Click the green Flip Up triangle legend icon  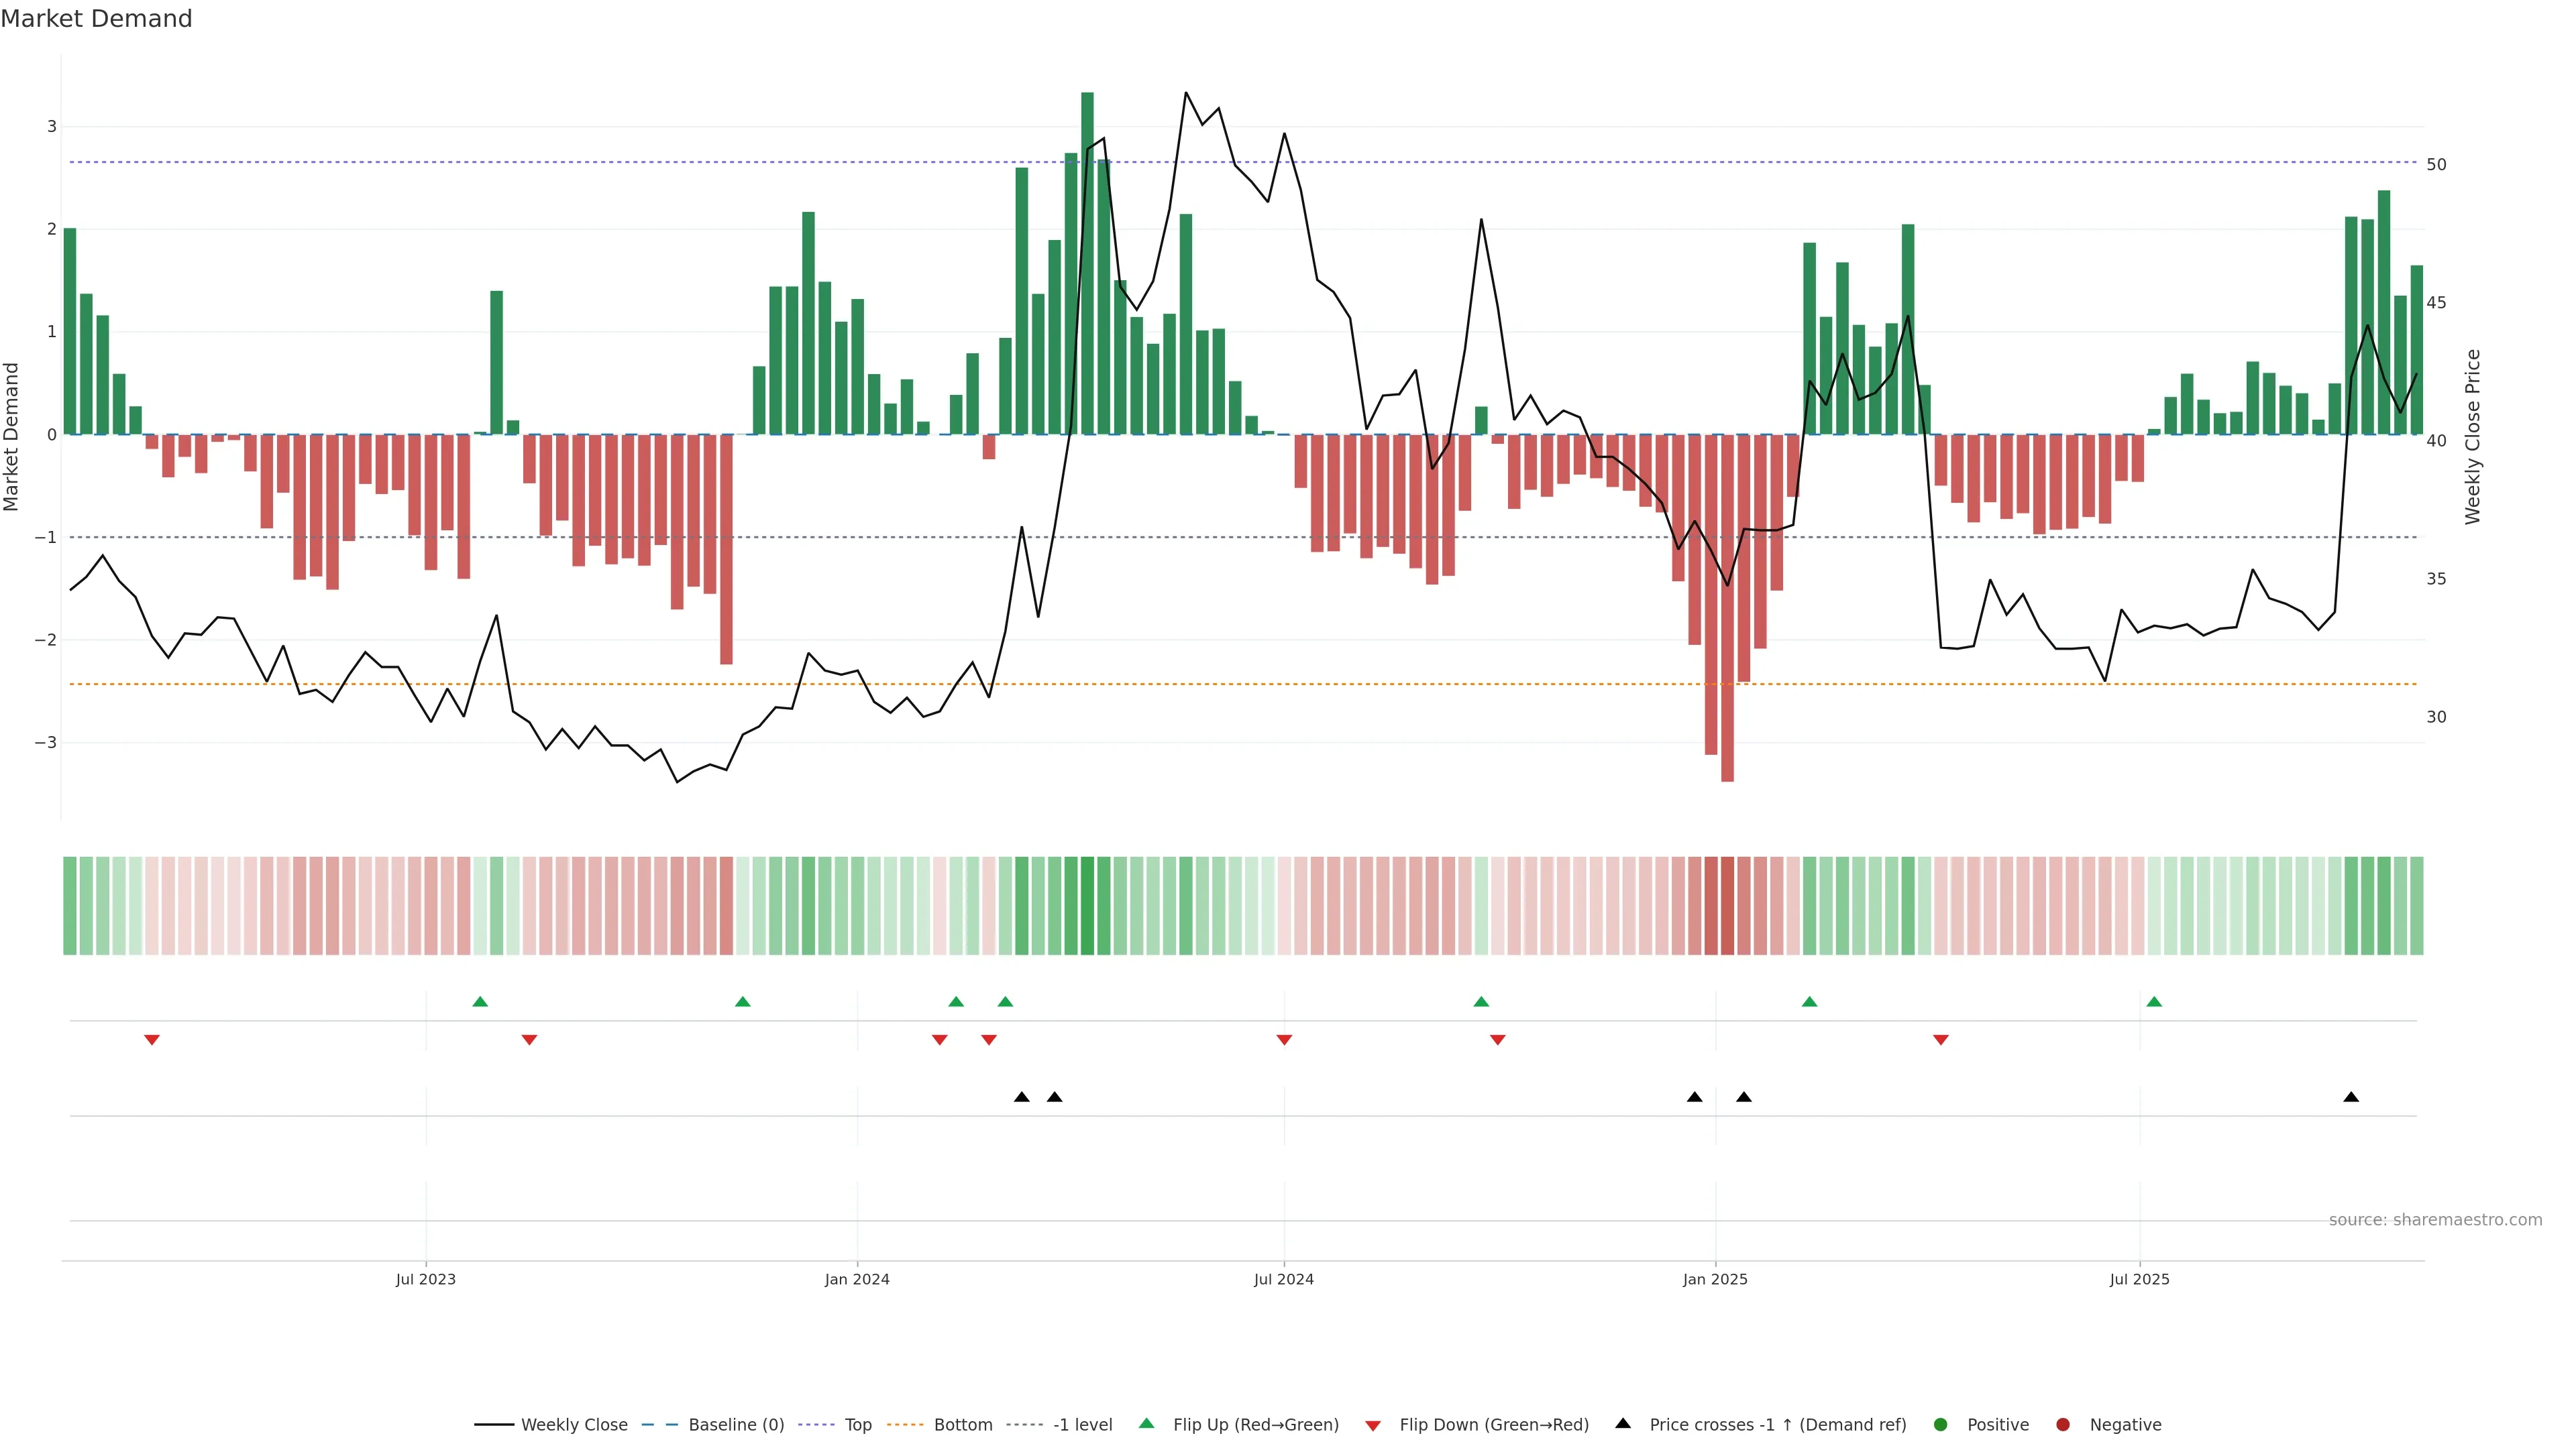(1146, 1423)
